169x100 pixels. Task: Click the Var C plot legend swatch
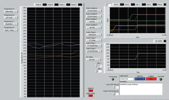pos(144,4)
